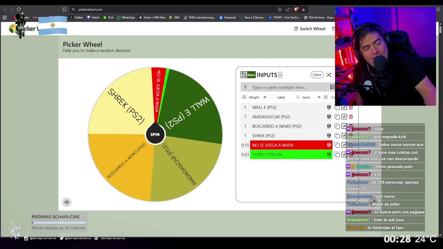Image resolution: width=443 pixels, height=249 pixels.
Task: Toggle the eye icon next to Weight
Action: (265, 97)
